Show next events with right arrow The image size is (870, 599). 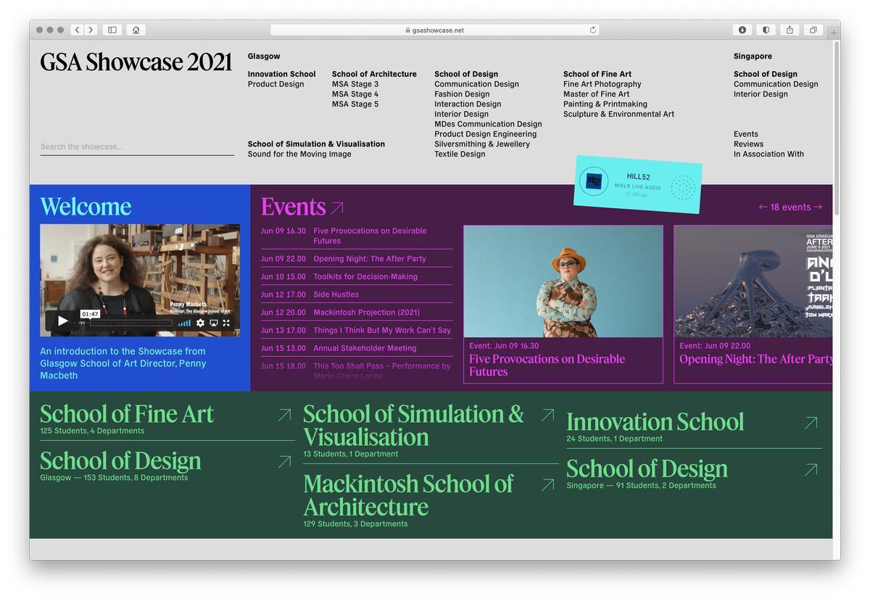[x=818, y=207]
